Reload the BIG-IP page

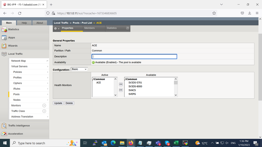(20, 13)
